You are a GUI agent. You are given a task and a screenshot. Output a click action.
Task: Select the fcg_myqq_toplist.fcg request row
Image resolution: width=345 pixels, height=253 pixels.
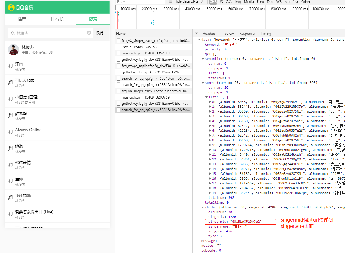click(154, 66)
